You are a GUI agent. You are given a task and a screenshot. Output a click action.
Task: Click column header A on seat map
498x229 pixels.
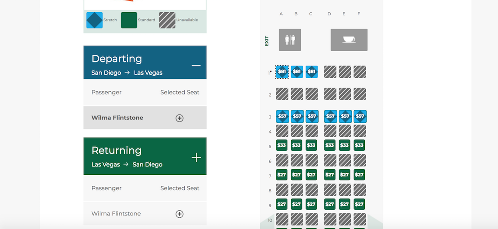click(281, 14)
